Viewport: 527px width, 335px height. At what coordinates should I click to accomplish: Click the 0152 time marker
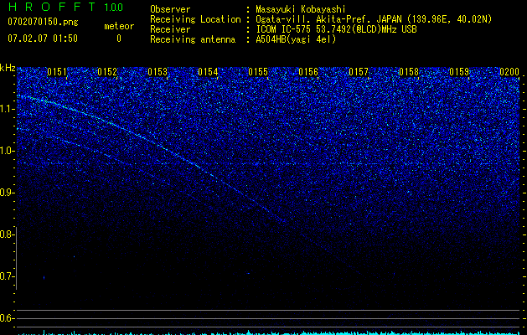(107, 71)
